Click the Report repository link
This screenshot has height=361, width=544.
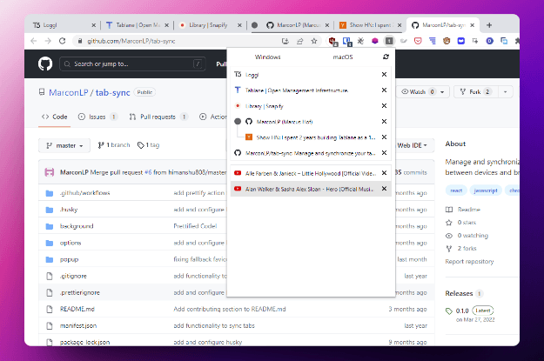[469, 262]
